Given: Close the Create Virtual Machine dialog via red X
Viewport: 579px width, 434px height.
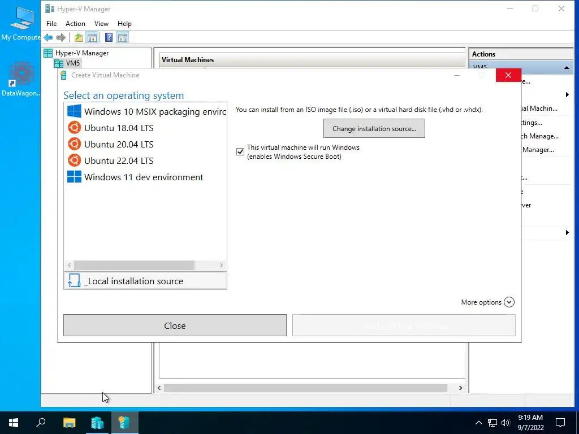Looking at the screenshot, I should [x=508, y=75].
